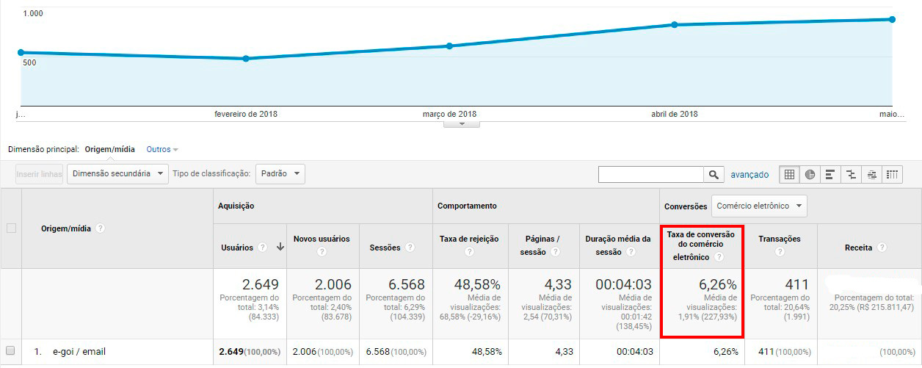Click the total users value 2.649 in summary row
This screenshot has width=922, height=368.
pyautogui.click(x=261, y=284)
